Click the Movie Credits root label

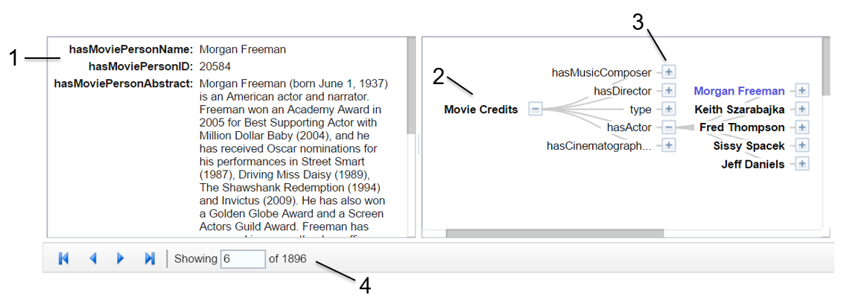tap(480, 110)
